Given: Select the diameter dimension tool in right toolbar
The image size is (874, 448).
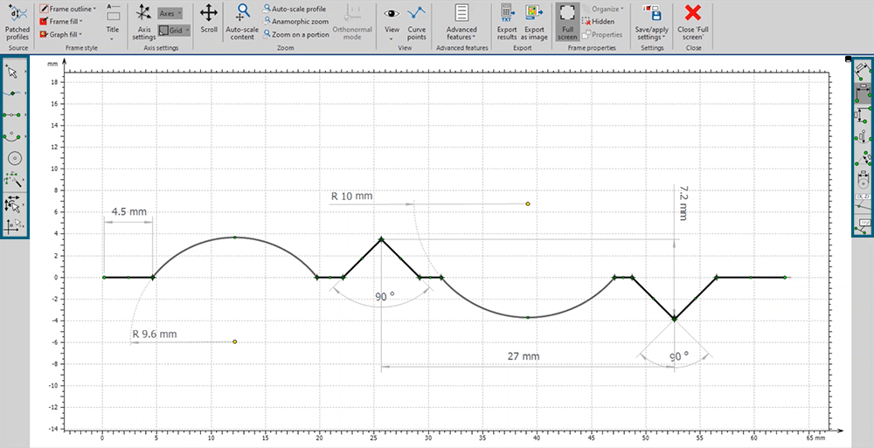Looking at the screenshot, I should pyautogui.click(x=863, y=180).
